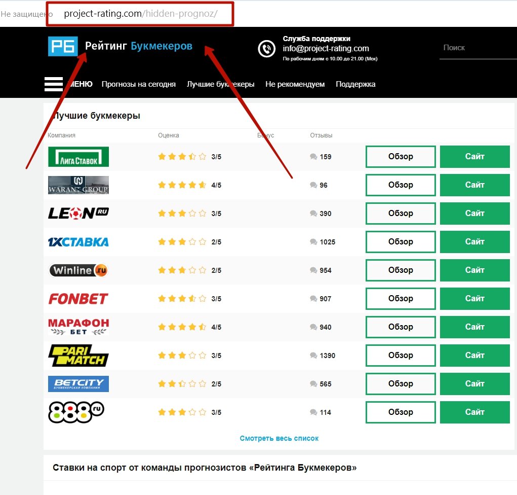The width and height of the screenshot is (517, 495).
Task: Click the support phone icon
Action: [x=267, y=49]
